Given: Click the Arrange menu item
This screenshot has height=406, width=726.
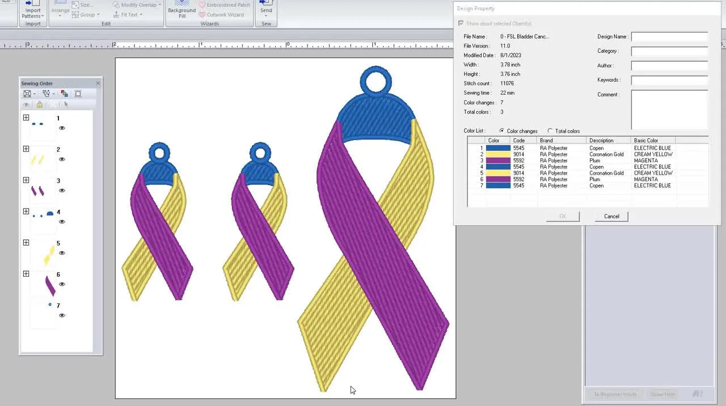Looking at the screenshot, I should pos(60,10).
